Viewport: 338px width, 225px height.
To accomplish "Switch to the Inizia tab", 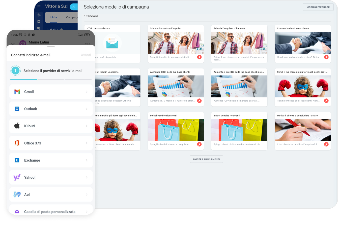I will click(x=53, y=17).
